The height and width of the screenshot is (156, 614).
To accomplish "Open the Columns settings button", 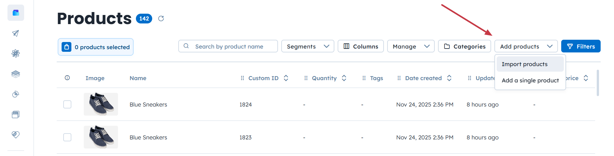I will tap(360, 46).
